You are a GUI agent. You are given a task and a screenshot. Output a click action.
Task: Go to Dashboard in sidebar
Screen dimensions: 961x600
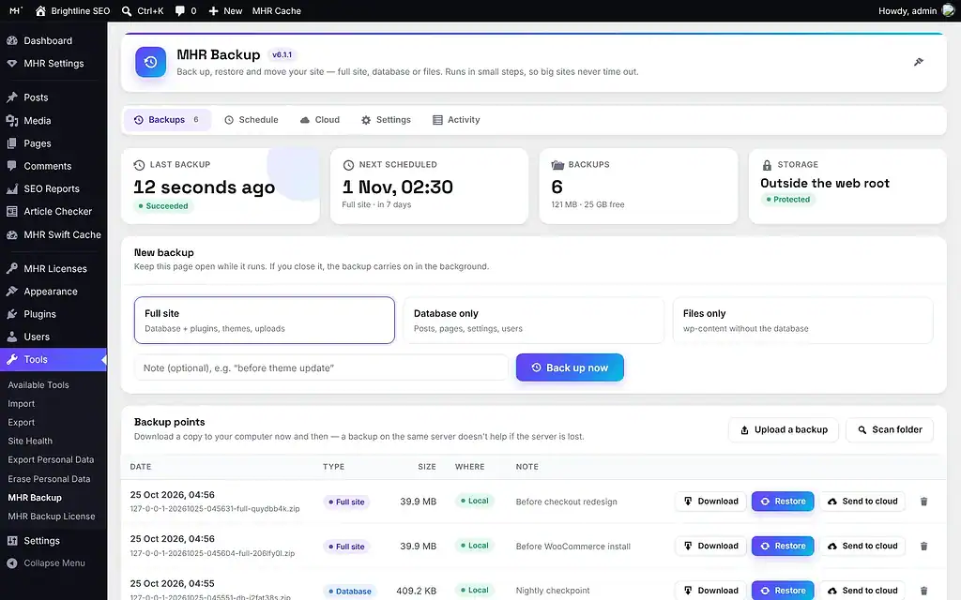coord(53,40)
